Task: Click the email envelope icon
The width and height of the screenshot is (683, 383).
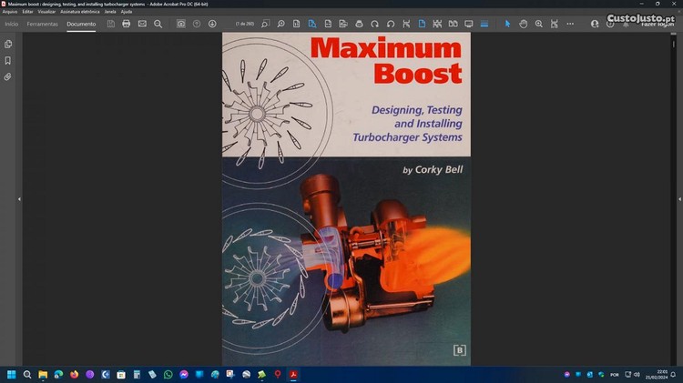Action: click(x=142, y=24)
